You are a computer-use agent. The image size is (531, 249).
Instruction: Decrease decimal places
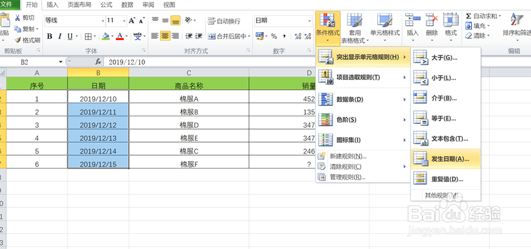coord(308,36)
